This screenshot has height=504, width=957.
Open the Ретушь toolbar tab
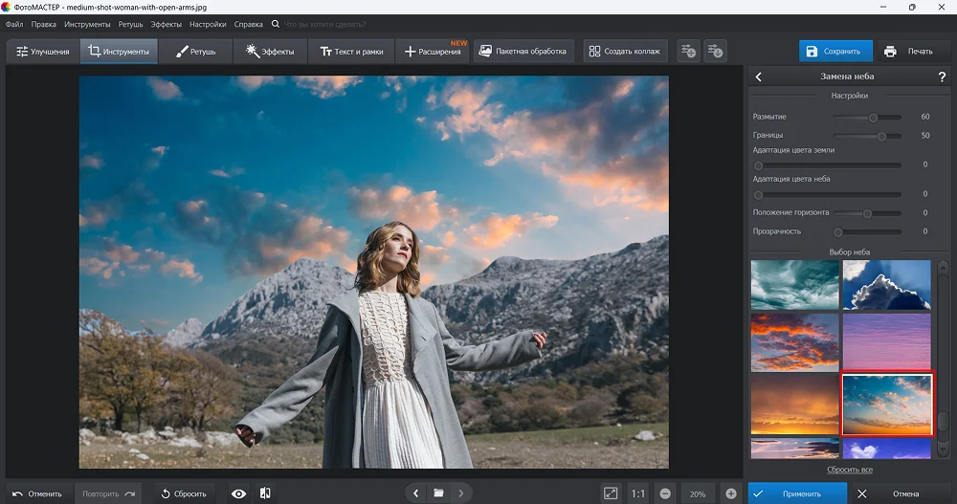pyautogui.click(x=195, y=52)
